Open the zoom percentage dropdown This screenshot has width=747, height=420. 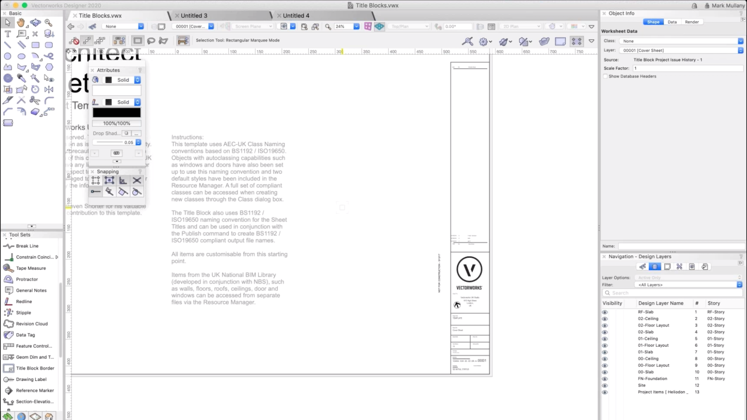(356, 26)
